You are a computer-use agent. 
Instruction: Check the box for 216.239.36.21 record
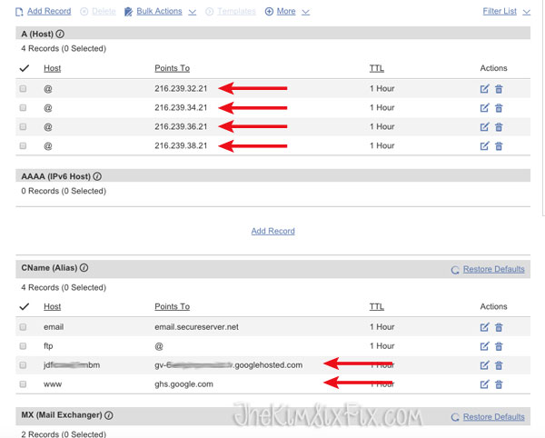click(23, 126)
